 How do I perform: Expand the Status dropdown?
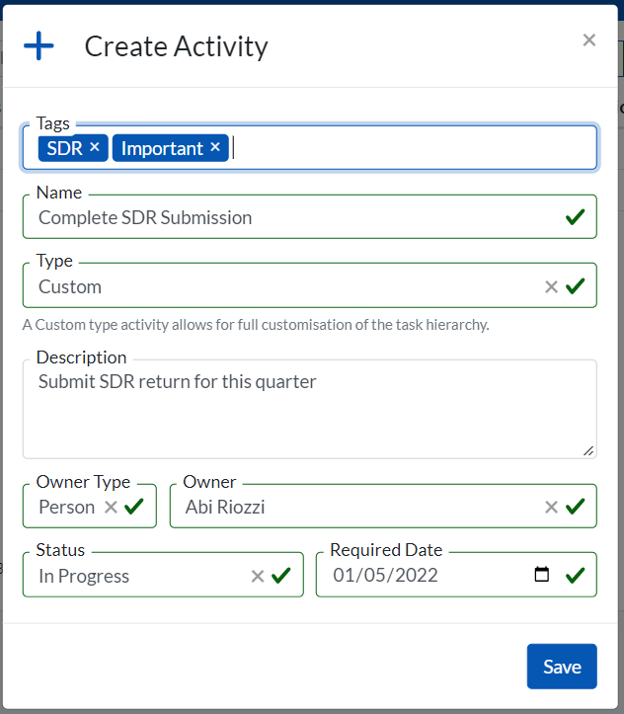[x=138, y=576]
